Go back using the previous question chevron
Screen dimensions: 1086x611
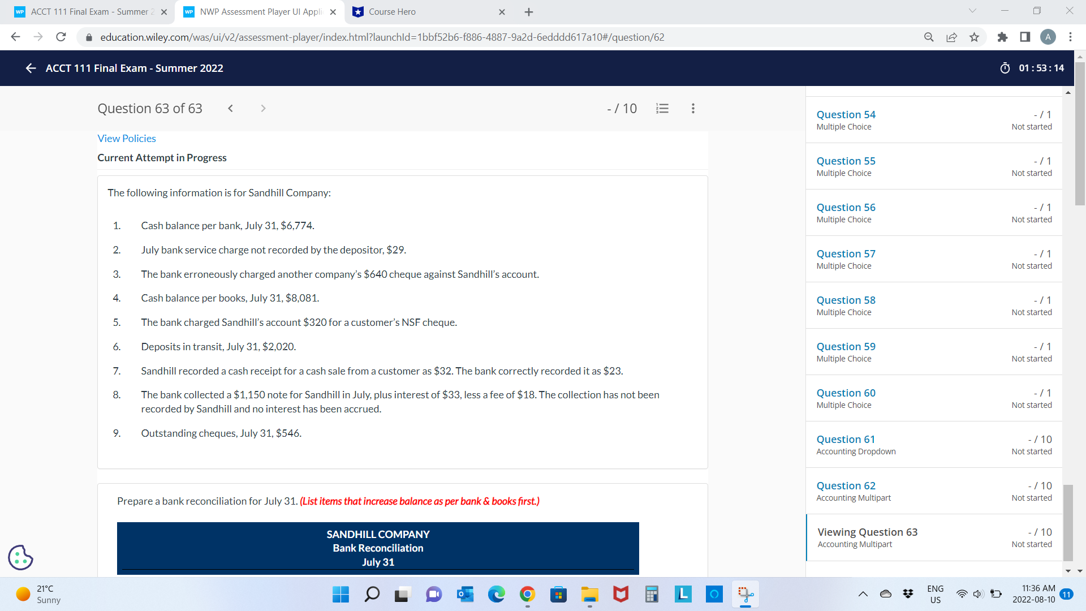230,108
